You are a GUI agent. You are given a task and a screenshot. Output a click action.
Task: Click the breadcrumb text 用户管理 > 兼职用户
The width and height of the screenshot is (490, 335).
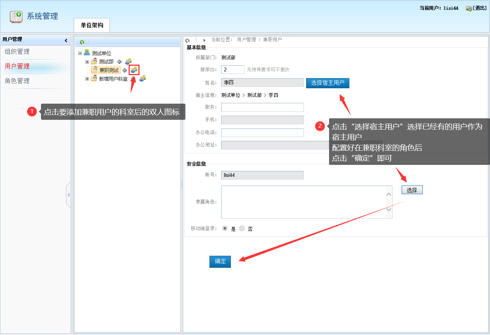coord(259,39)
